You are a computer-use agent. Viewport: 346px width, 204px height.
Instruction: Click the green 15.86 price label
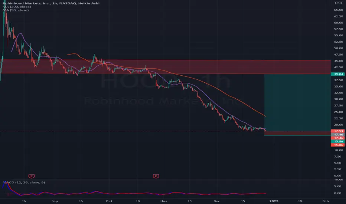click(337, 141)
